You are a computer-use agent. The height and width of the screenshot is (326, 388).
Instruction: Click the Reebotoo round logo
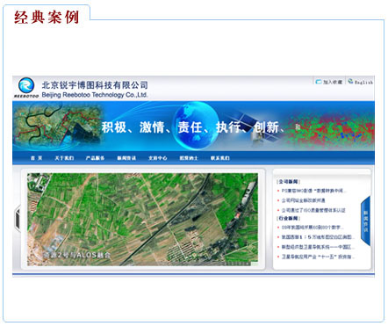tap(26, 85)
